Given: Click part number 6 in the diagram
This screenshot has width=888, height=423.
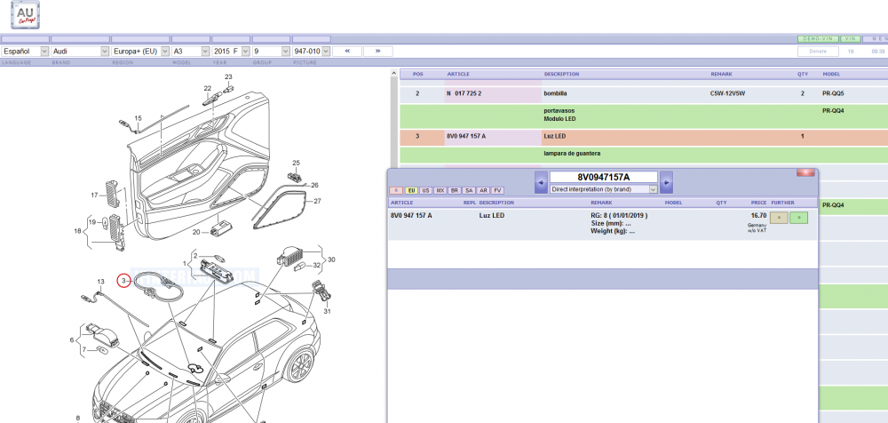Looking at the screenshot, I should (x=72, y=339).
